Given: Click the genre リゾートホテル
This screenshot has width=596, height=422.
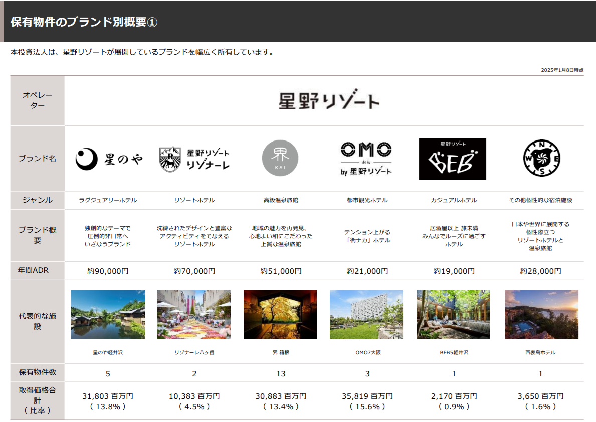Looking at the screenshot, I should coord(194,200).
